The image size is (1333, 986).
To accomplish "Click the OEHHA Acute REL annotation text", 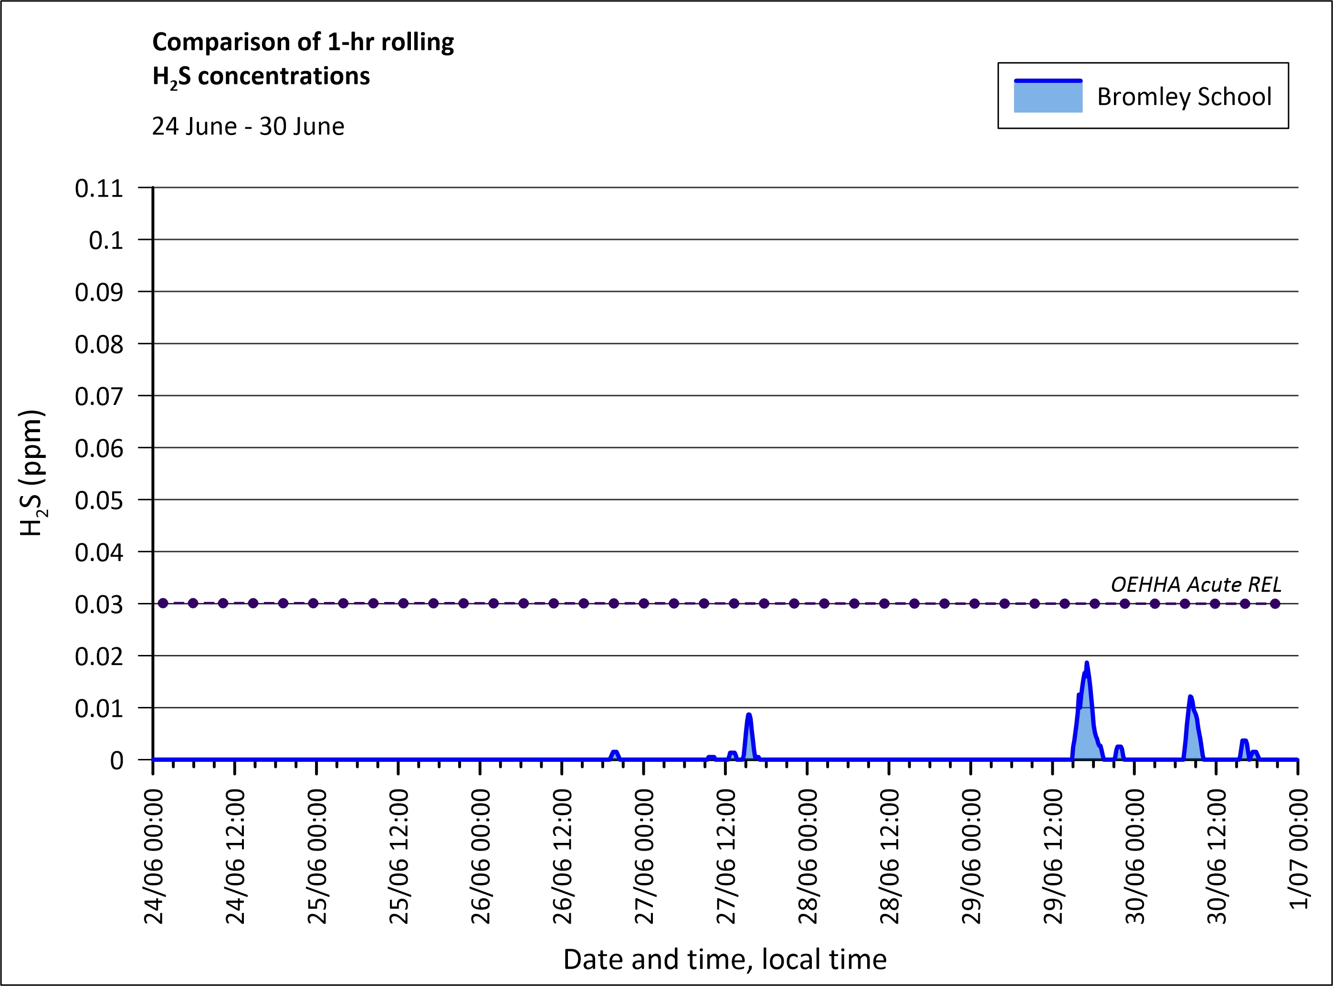I will pyautogui.click(x=1196, y=584).
